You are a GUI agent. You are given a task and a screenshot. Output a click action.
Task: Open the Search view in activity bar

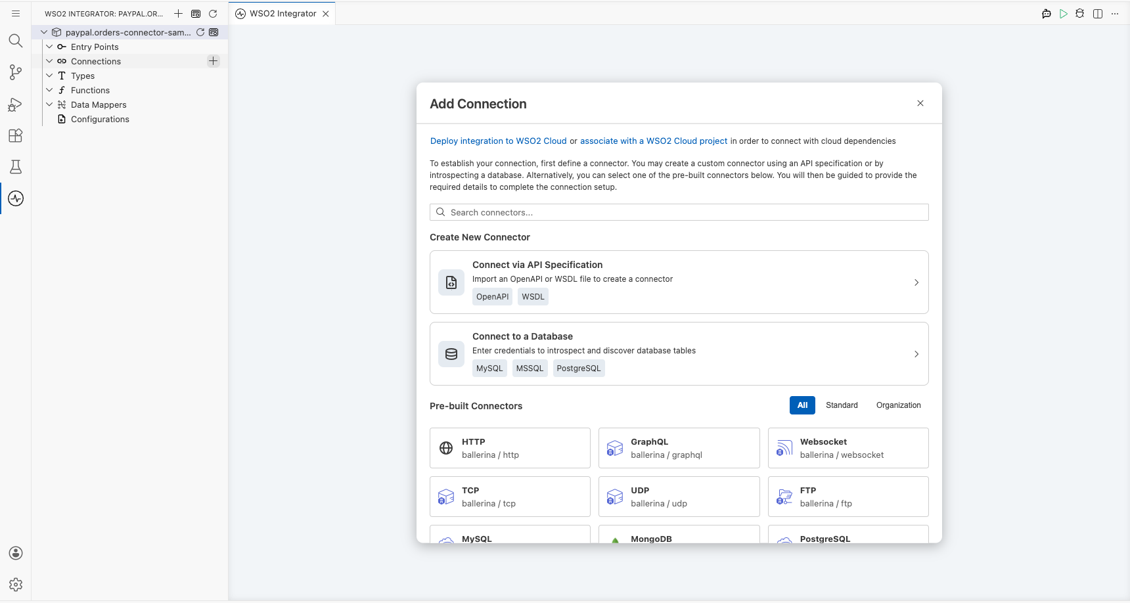pyautogui.click(x=16, y=41)
